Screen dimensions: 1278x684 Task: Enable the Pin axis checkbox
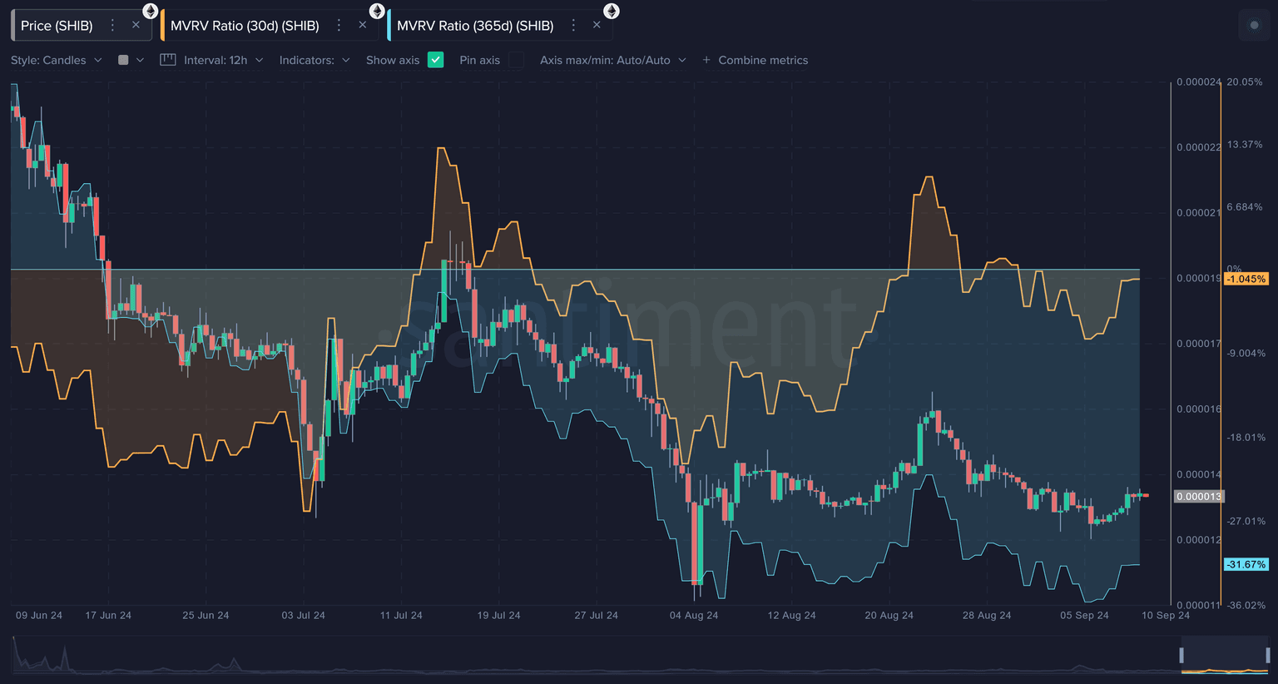(516, 60)
